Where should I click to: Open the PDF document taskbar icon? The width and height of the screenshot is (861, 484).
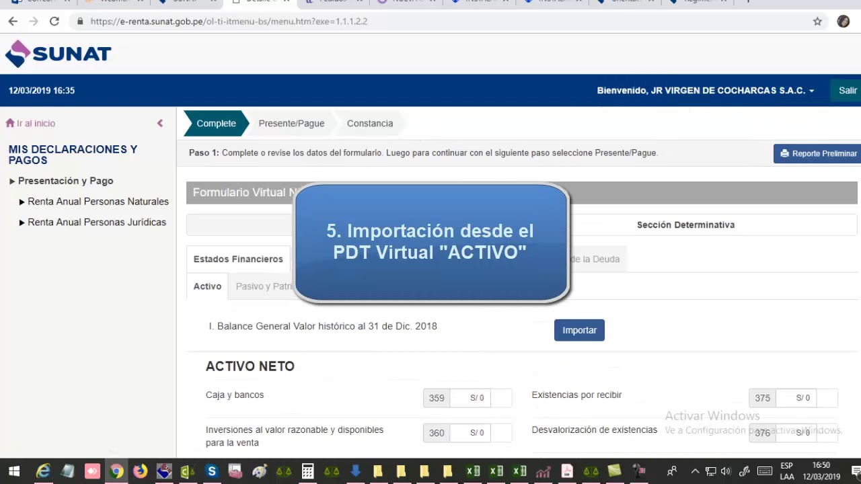pyautogui.click(x=567, y=471)
